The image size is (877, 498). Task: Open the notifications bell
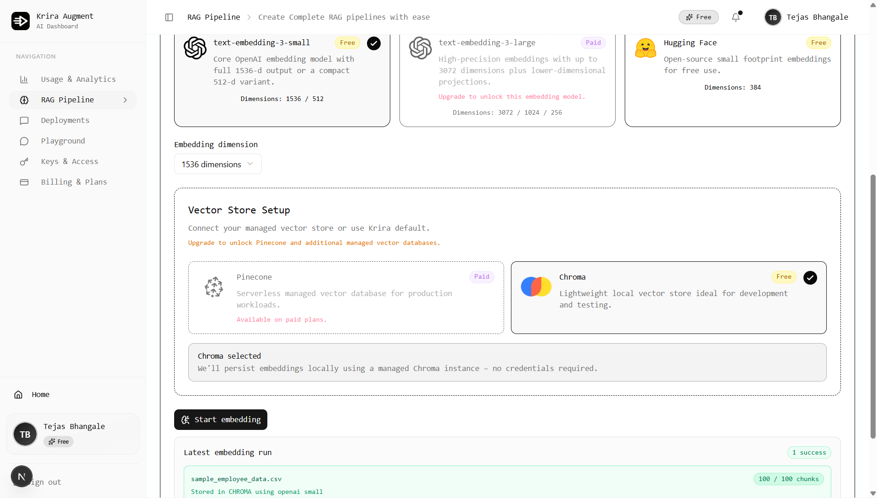tap(736, 17)
